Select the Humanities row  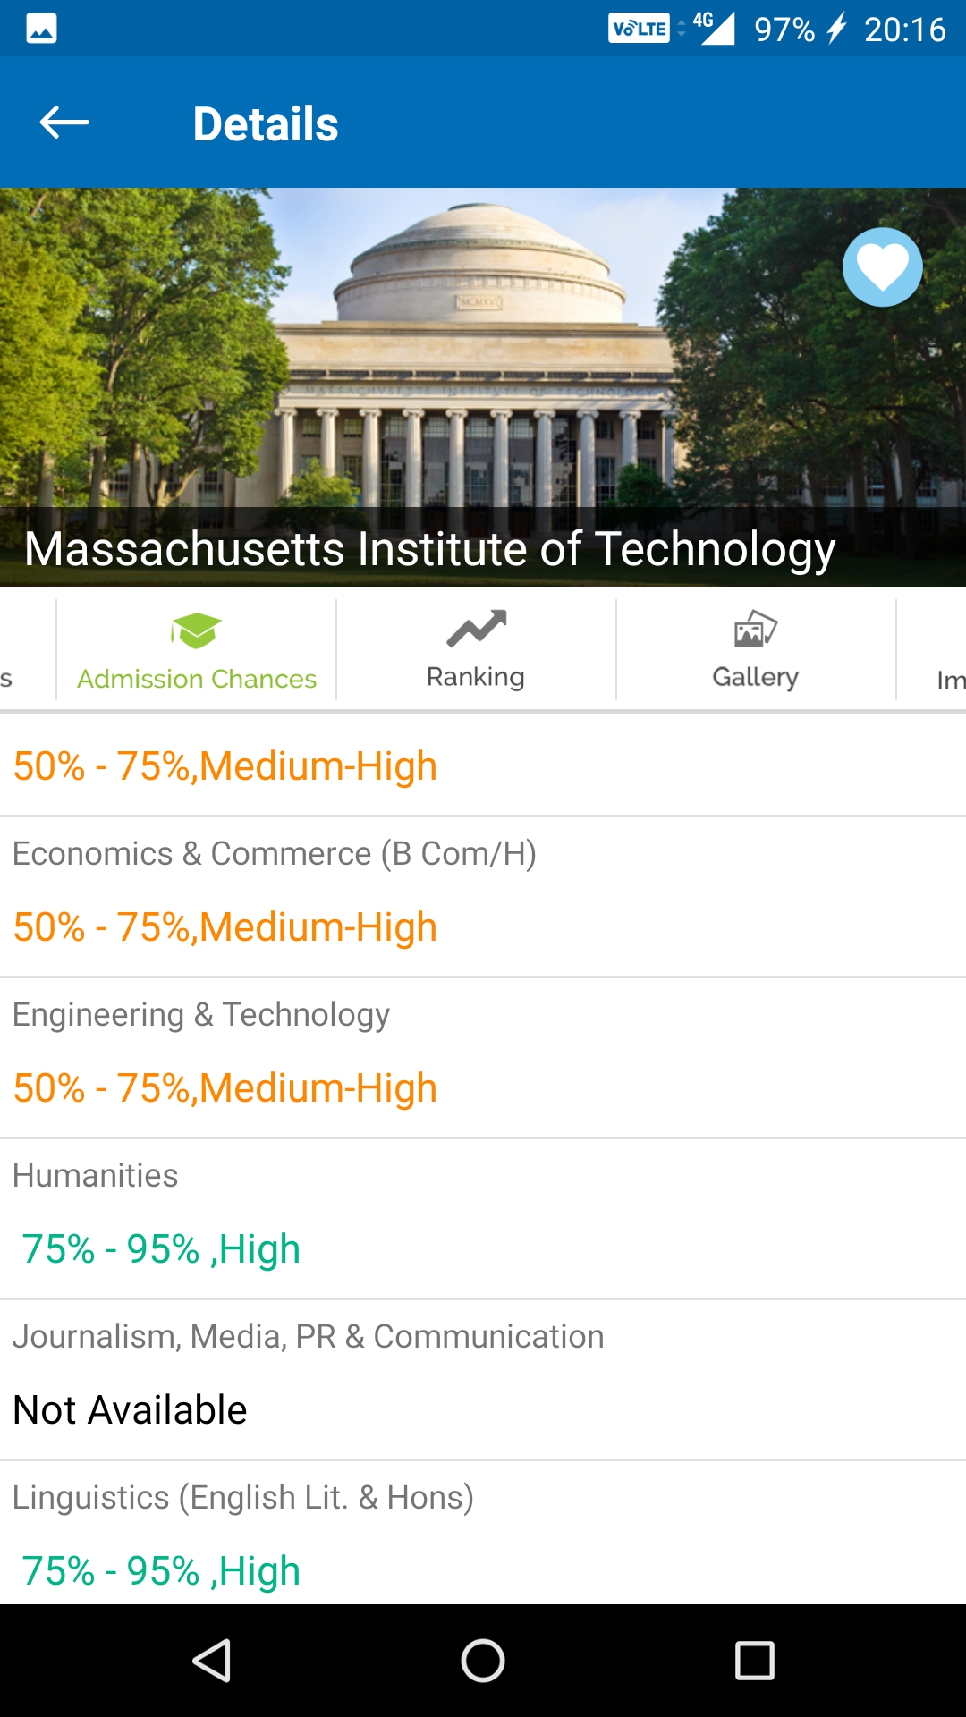483,1219
